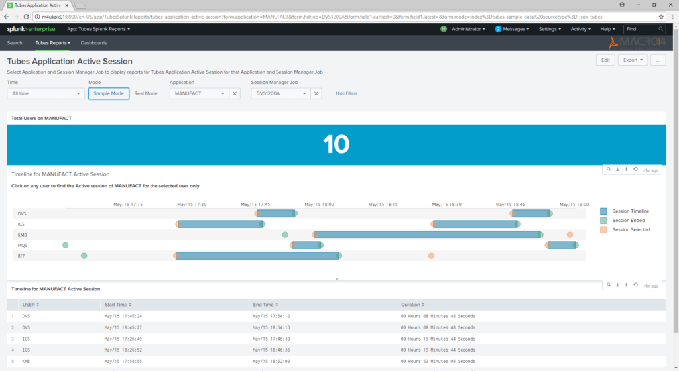The image size is (679, 371).
Task: Open the Time range dropdown
Action: (45, 93)
